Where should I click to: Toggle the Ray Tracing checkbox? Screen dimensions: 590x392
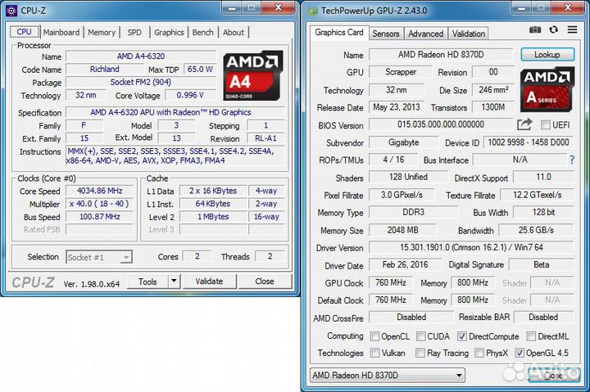[420, 353]
